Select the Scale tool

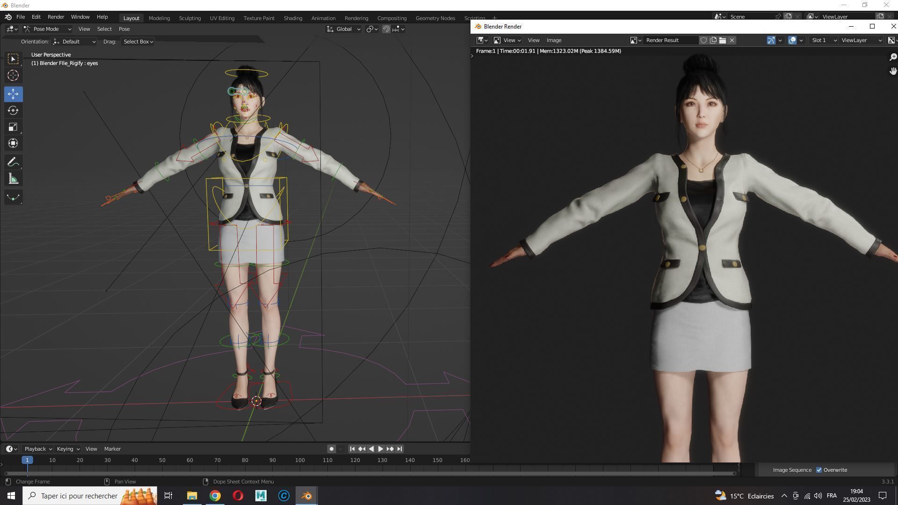(x=13, y=127)
